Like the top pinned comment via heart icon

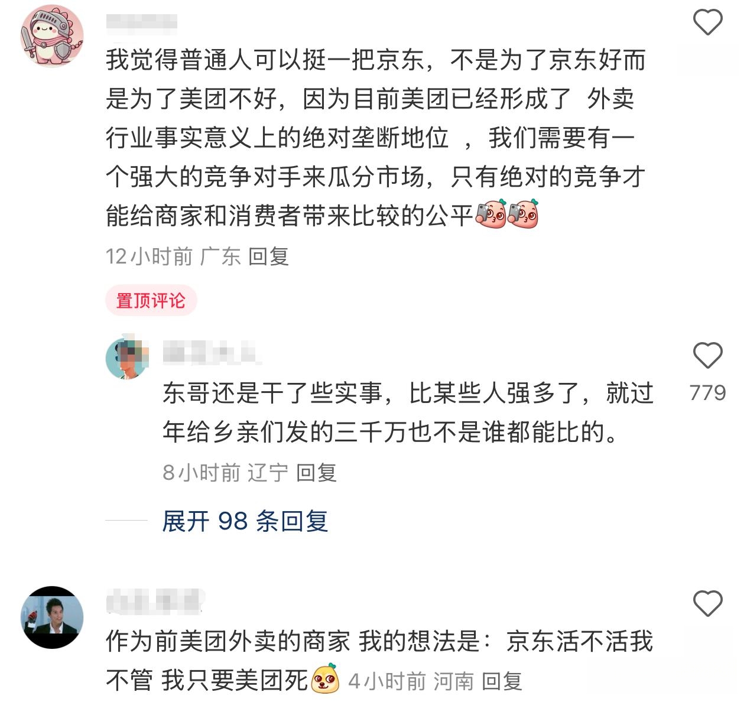[x=707, y=22]
